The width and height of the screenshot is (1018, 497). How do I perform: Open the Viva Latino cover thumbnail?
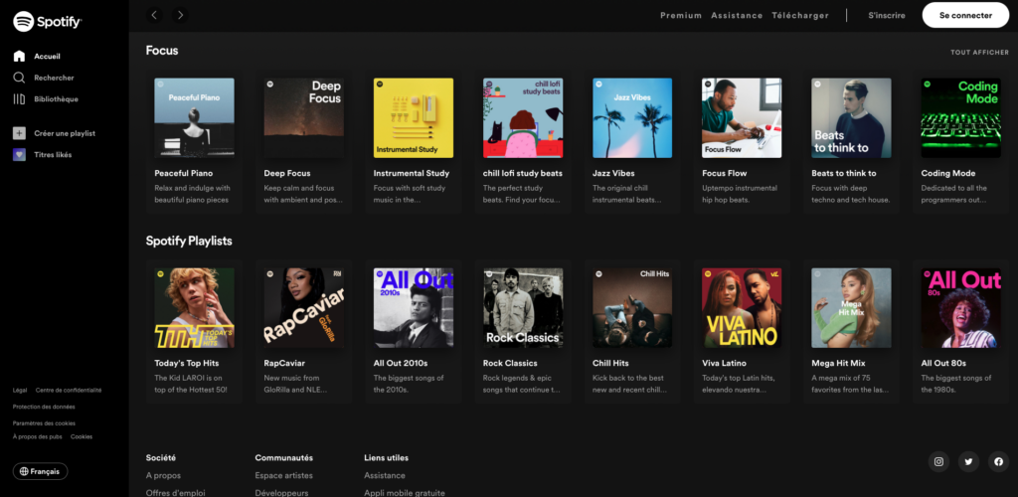coord(742,308)
